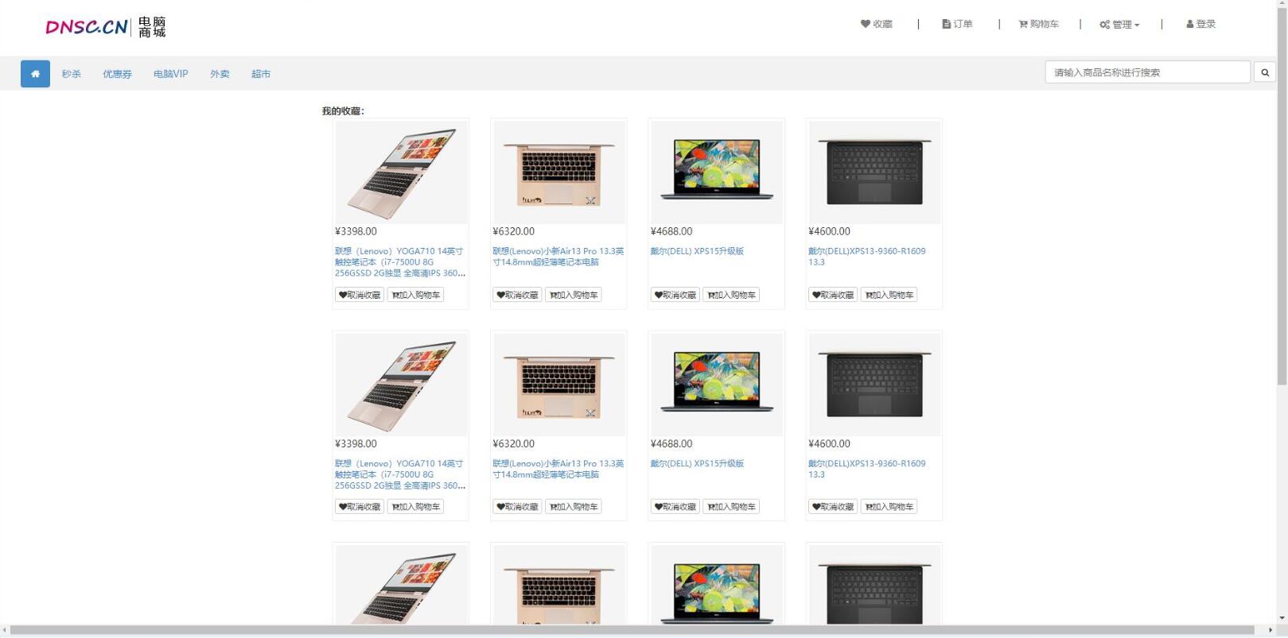Open the second-row DELL XPS13-9360 image
Screen dimensions: 1288x638
874,384
